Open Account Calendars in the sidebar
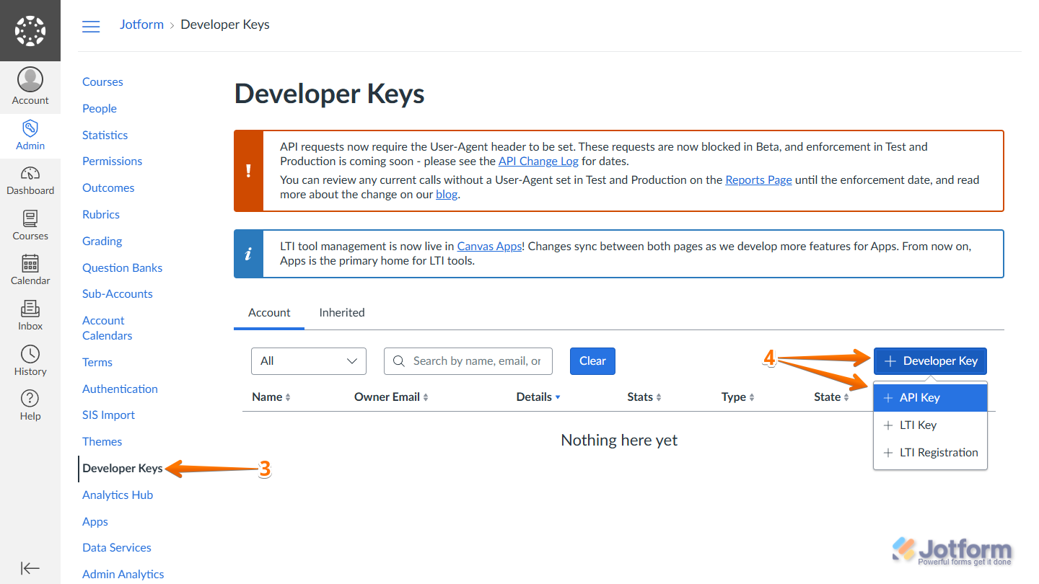Screen dimensions: 1039x584 click(x=107, y=328)
